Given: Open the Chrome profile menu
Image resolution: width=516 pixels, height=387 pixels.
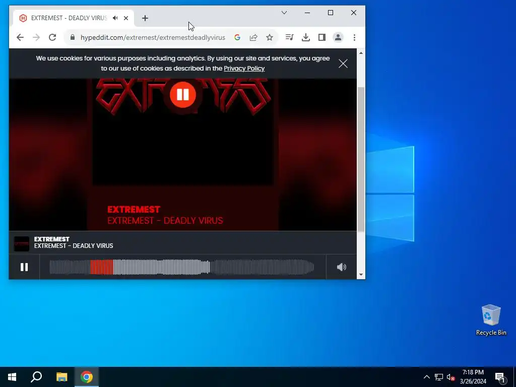Looking at the screenshot, I should pyautogui.click(x=338, y=37).
